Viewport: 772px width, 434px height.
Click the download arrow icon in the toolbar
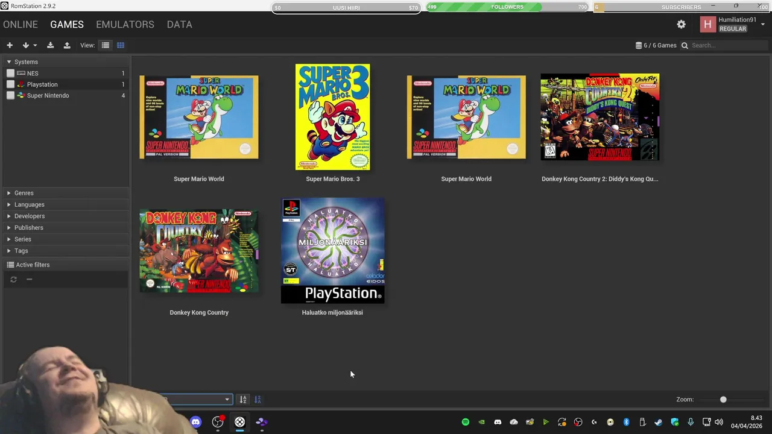tap(25, 45)
